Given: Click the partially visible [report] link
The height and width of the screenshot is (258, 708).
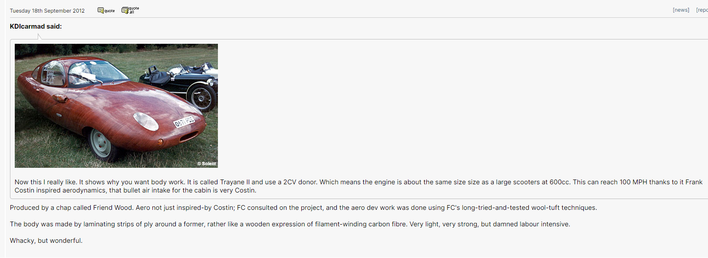Looking at the screenshot, I should point(702,10).
